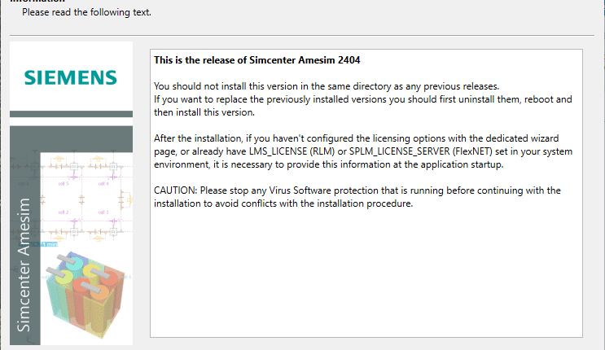Click the CAUTION virus software paragraph

coord(357,197)
